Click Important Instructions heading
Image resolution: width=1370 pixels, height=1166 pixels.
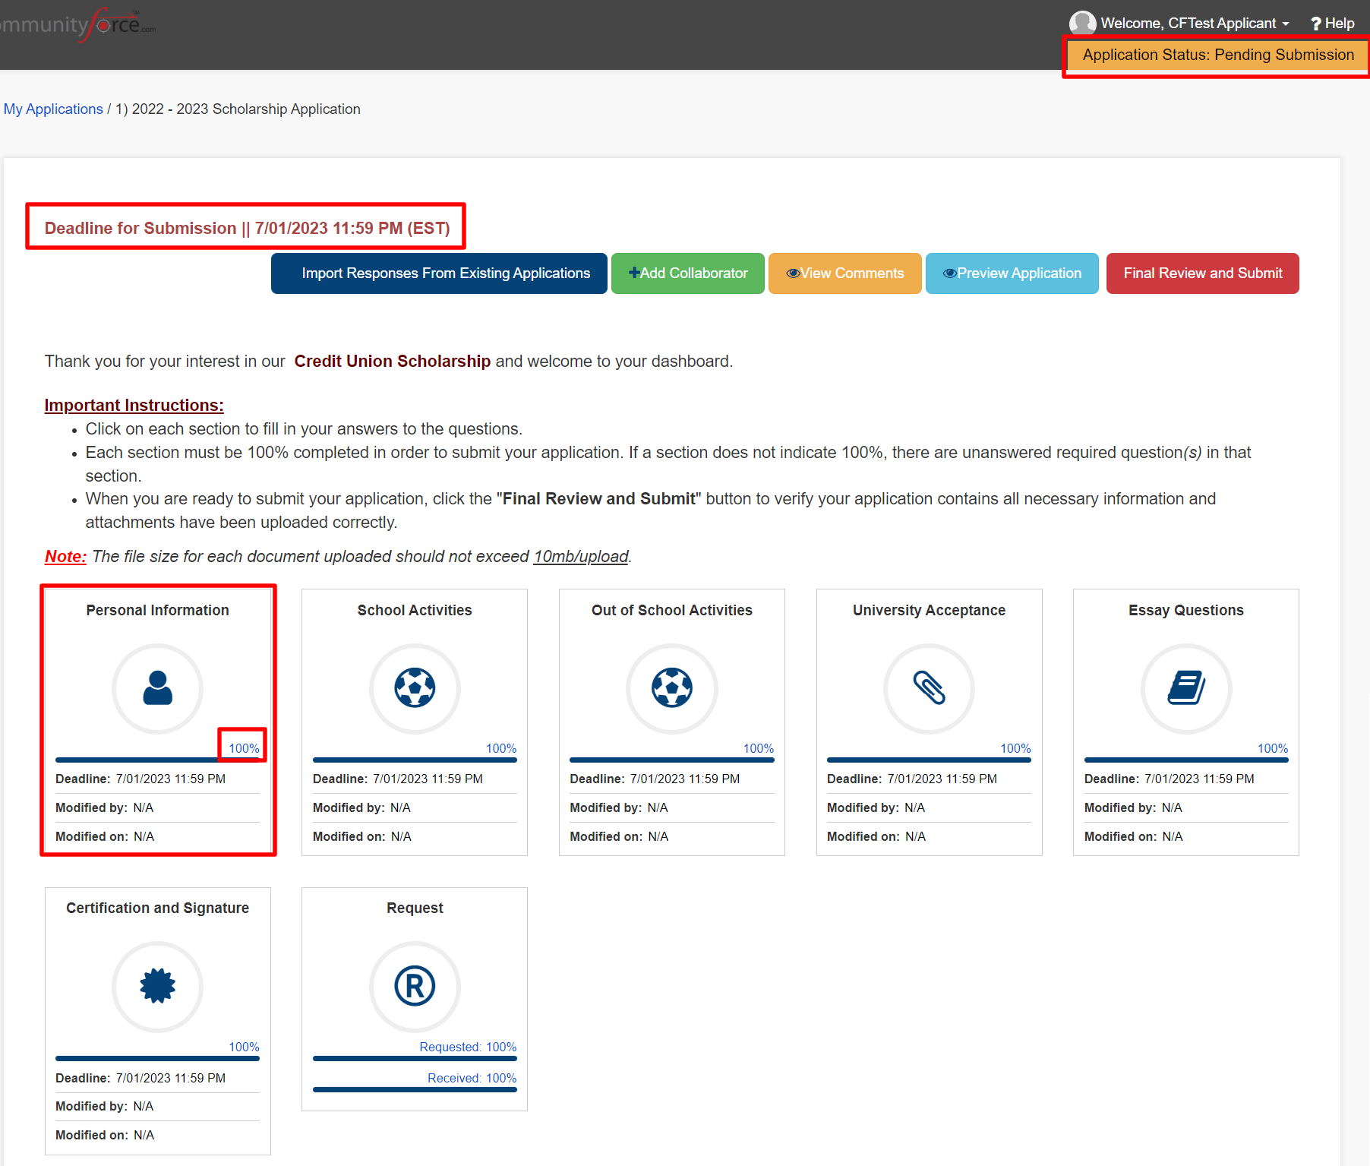[x=134, y=405]
